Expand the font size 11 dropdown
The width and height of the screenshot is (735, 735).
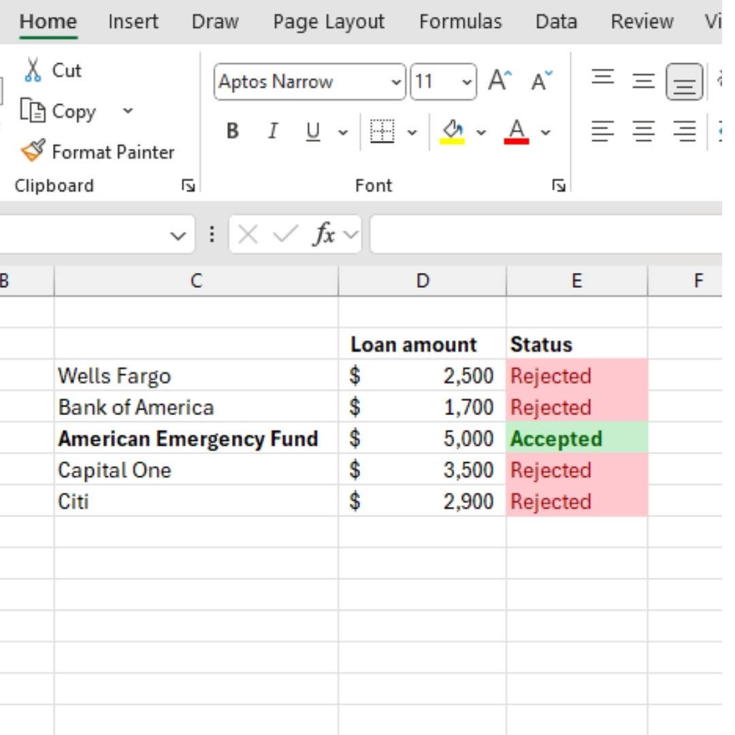(466, 82)
